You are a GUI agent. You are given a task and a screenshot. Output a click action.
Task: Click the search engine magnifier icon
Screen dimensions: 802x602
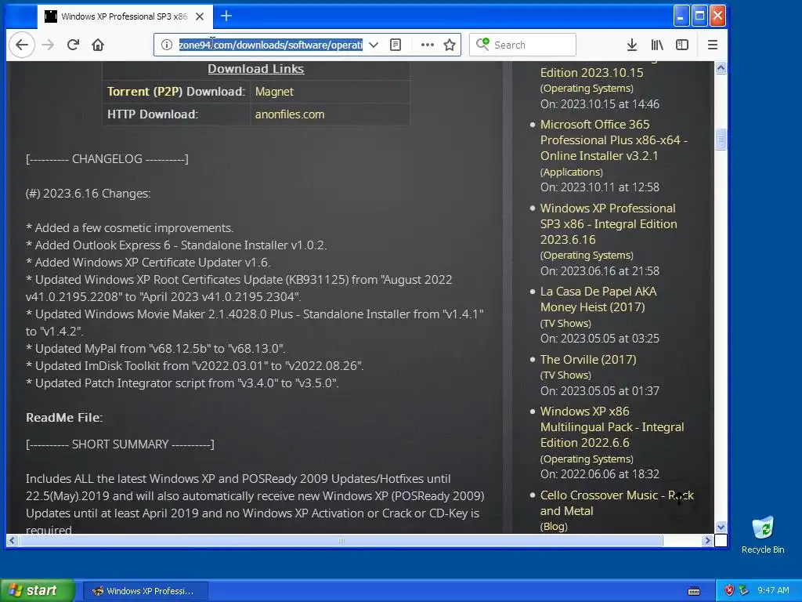click(482, 45)
